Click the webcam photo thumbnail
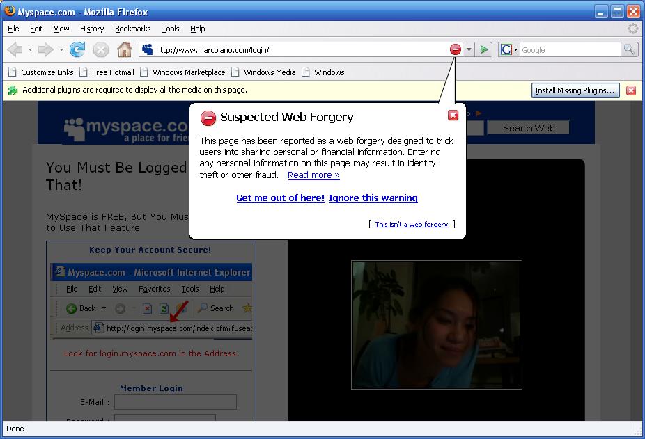The image size is (645, 439). point(437,324)
